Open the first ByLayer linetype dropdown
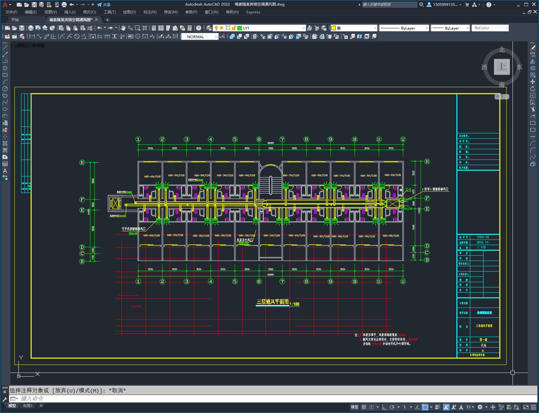This screenshot has width=539, height=413. tap(427, 28)
